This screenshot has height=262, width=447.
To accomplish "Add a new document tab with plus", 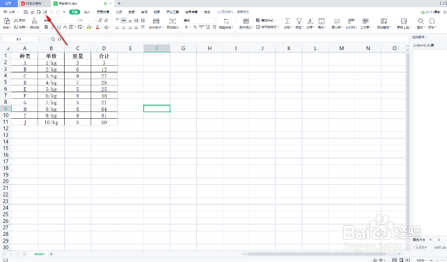I will [119, 3].
